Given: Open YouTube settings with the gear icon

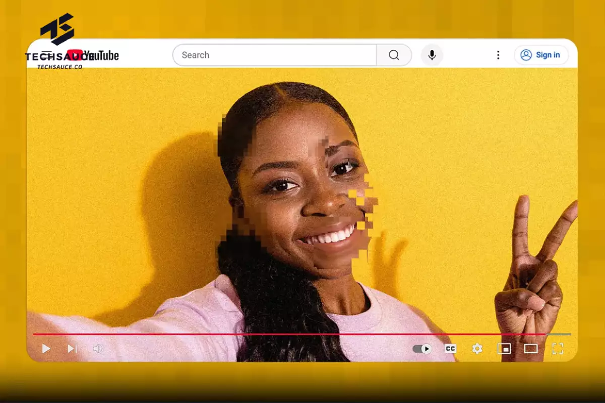Looking at the screenshot, I should pos(477,348).
